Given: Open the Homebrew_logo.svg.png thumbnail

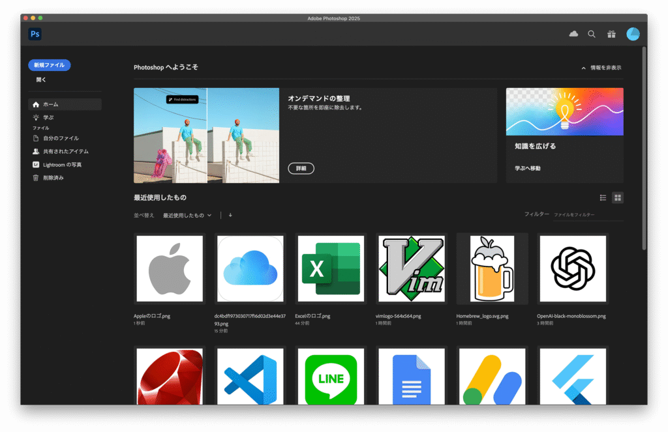Looking at the screenshot, I should click(x=492, y=268).
